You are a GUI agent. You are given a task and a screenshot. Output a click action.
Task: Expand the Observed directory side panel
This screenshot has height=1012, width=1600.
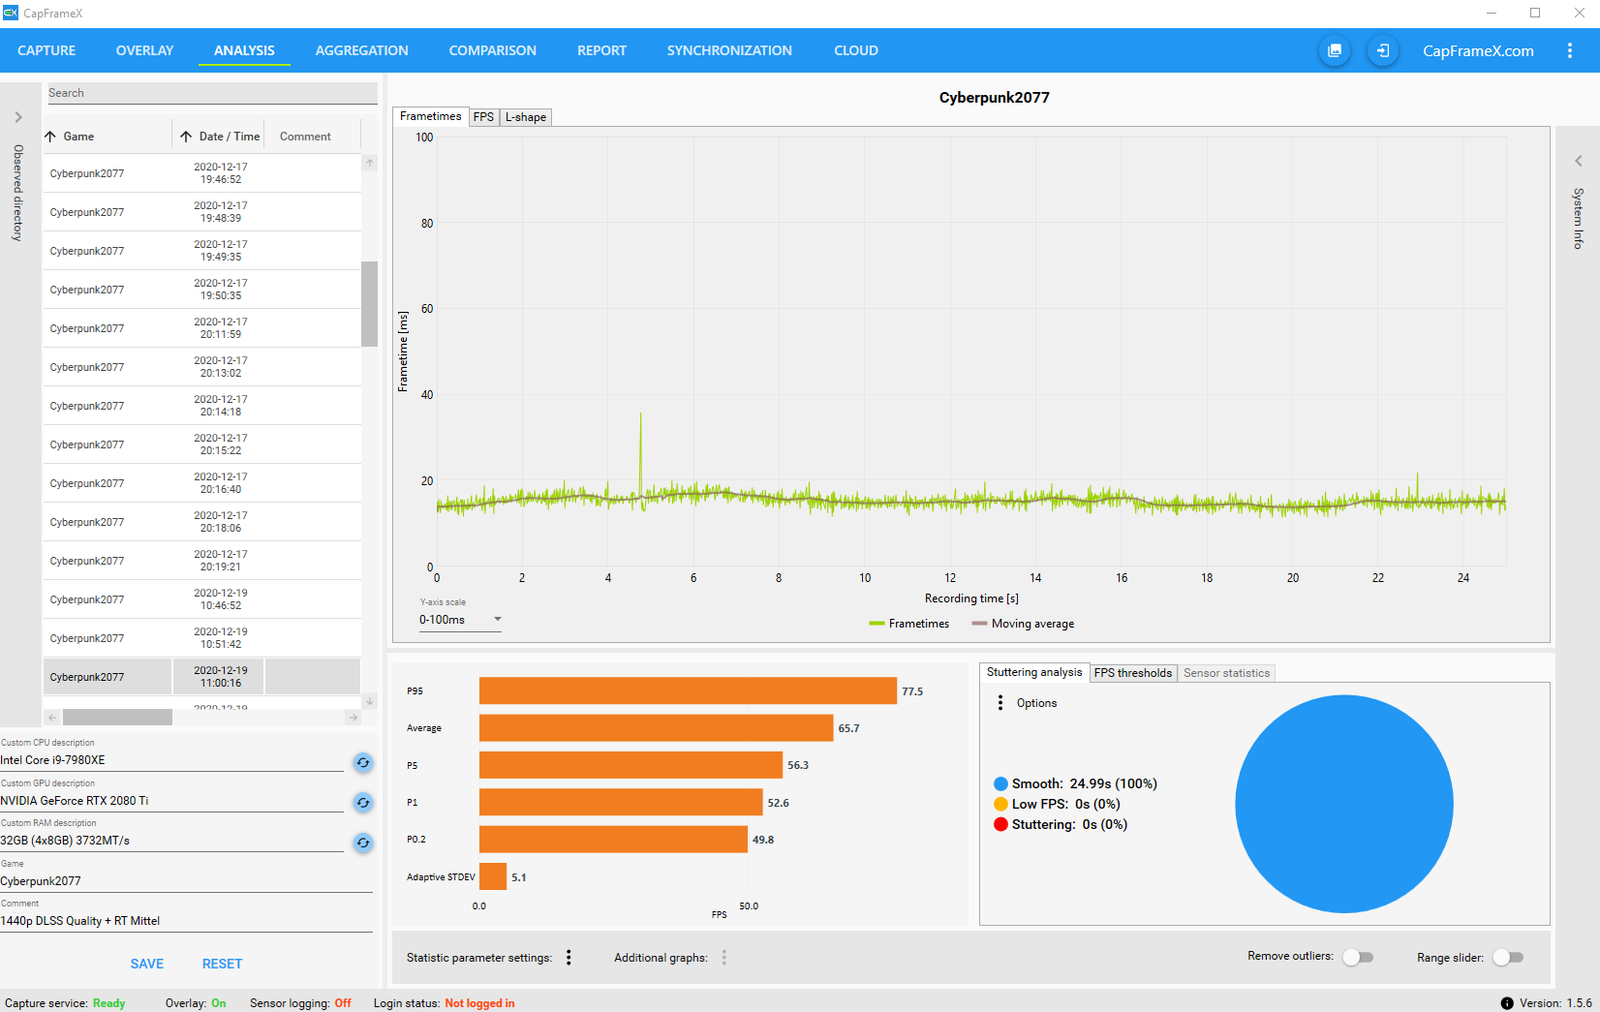click(17, 117)
